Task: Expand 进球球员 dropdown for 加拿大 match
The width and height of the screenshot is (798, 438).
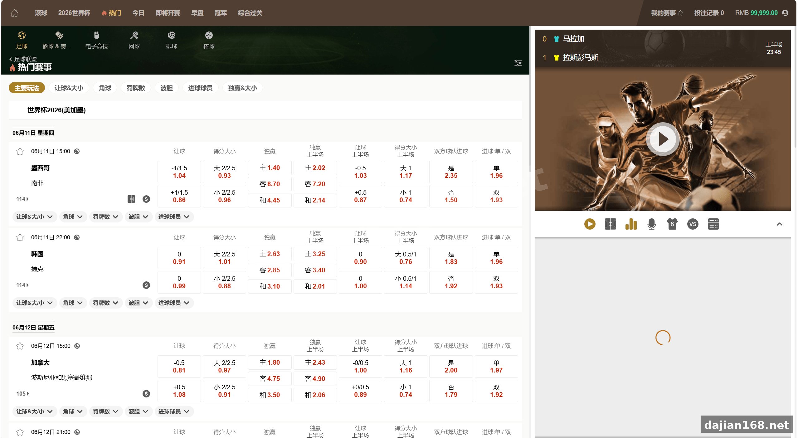Action: coord(174,411)
